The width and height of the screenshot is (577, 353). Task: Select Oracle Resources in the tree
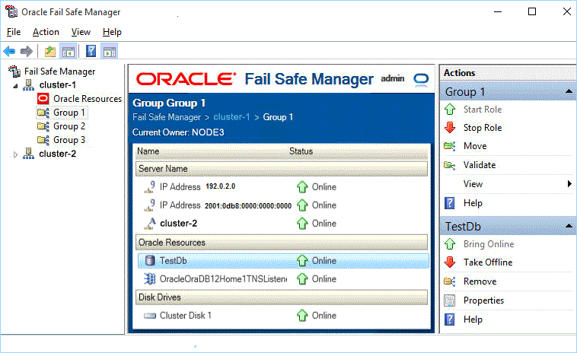[x=88, y=99]
